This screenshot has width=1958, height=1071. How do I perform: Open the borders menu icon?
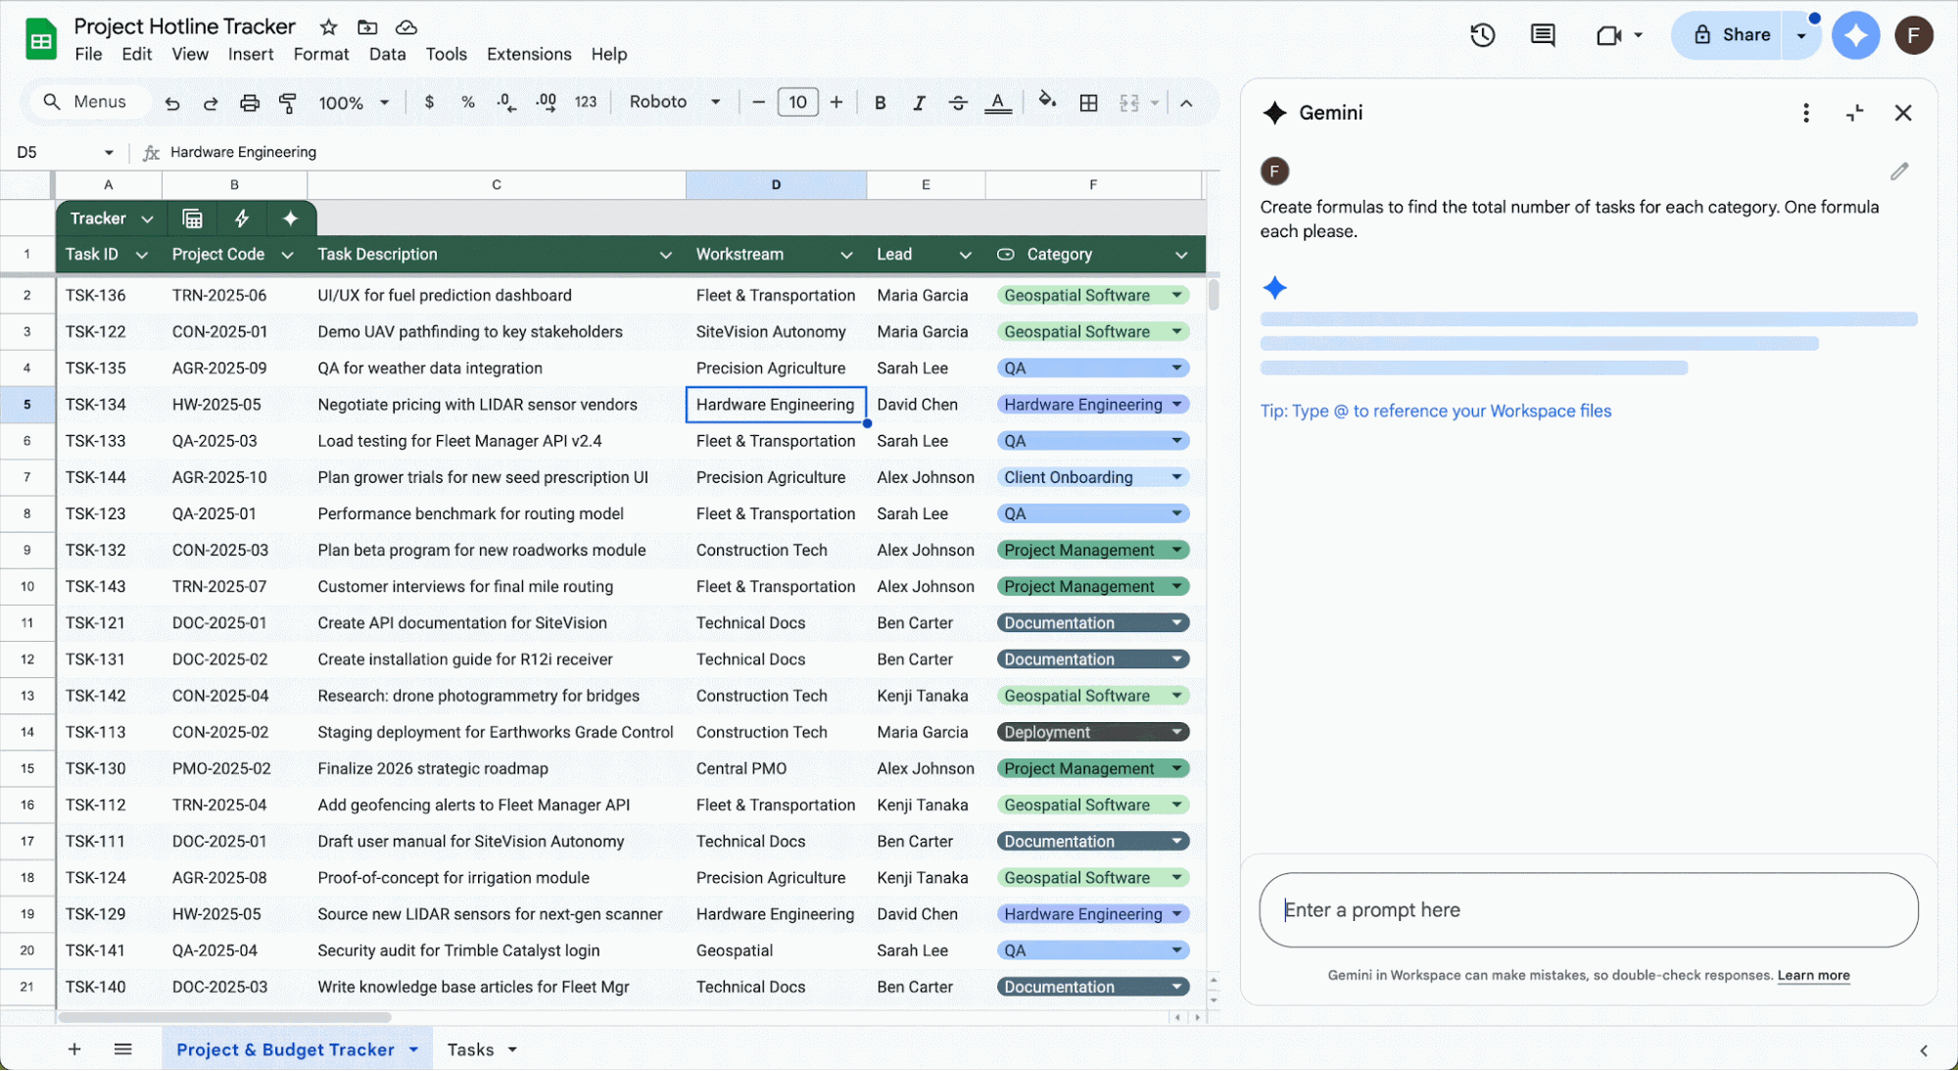click(1089, 102)
